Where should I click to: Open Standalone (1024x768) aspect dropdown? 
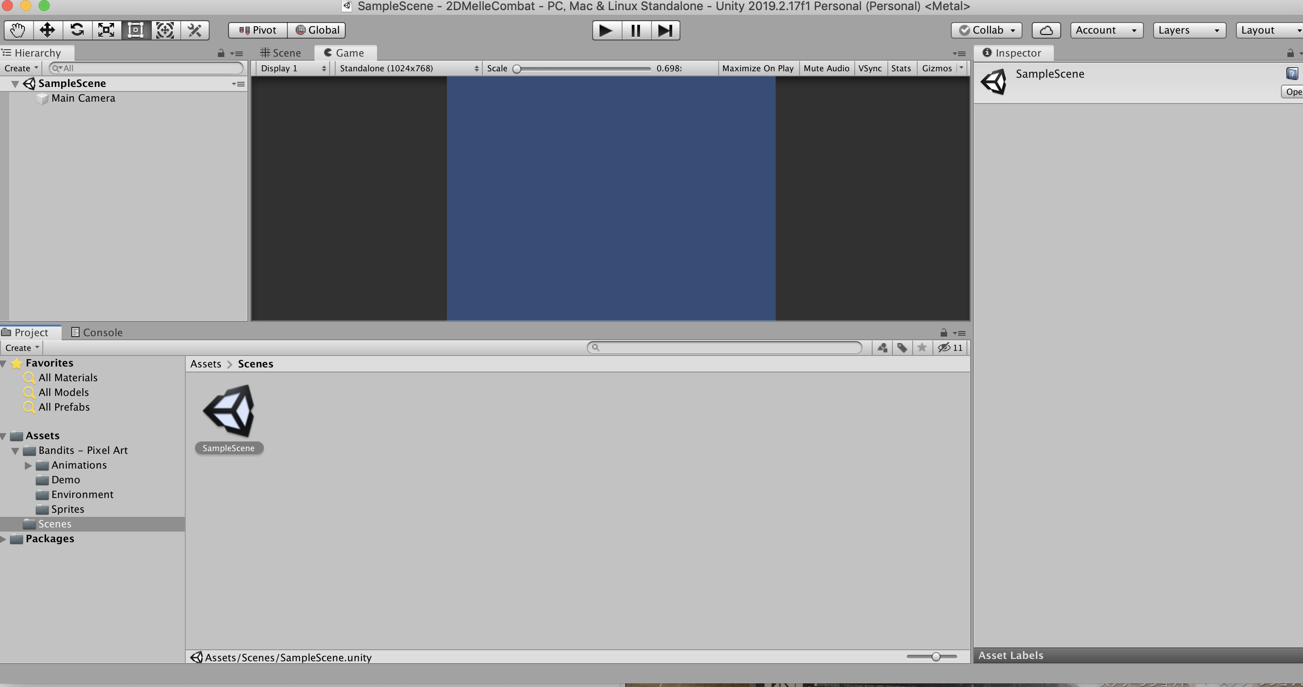[x=409, y=69]
